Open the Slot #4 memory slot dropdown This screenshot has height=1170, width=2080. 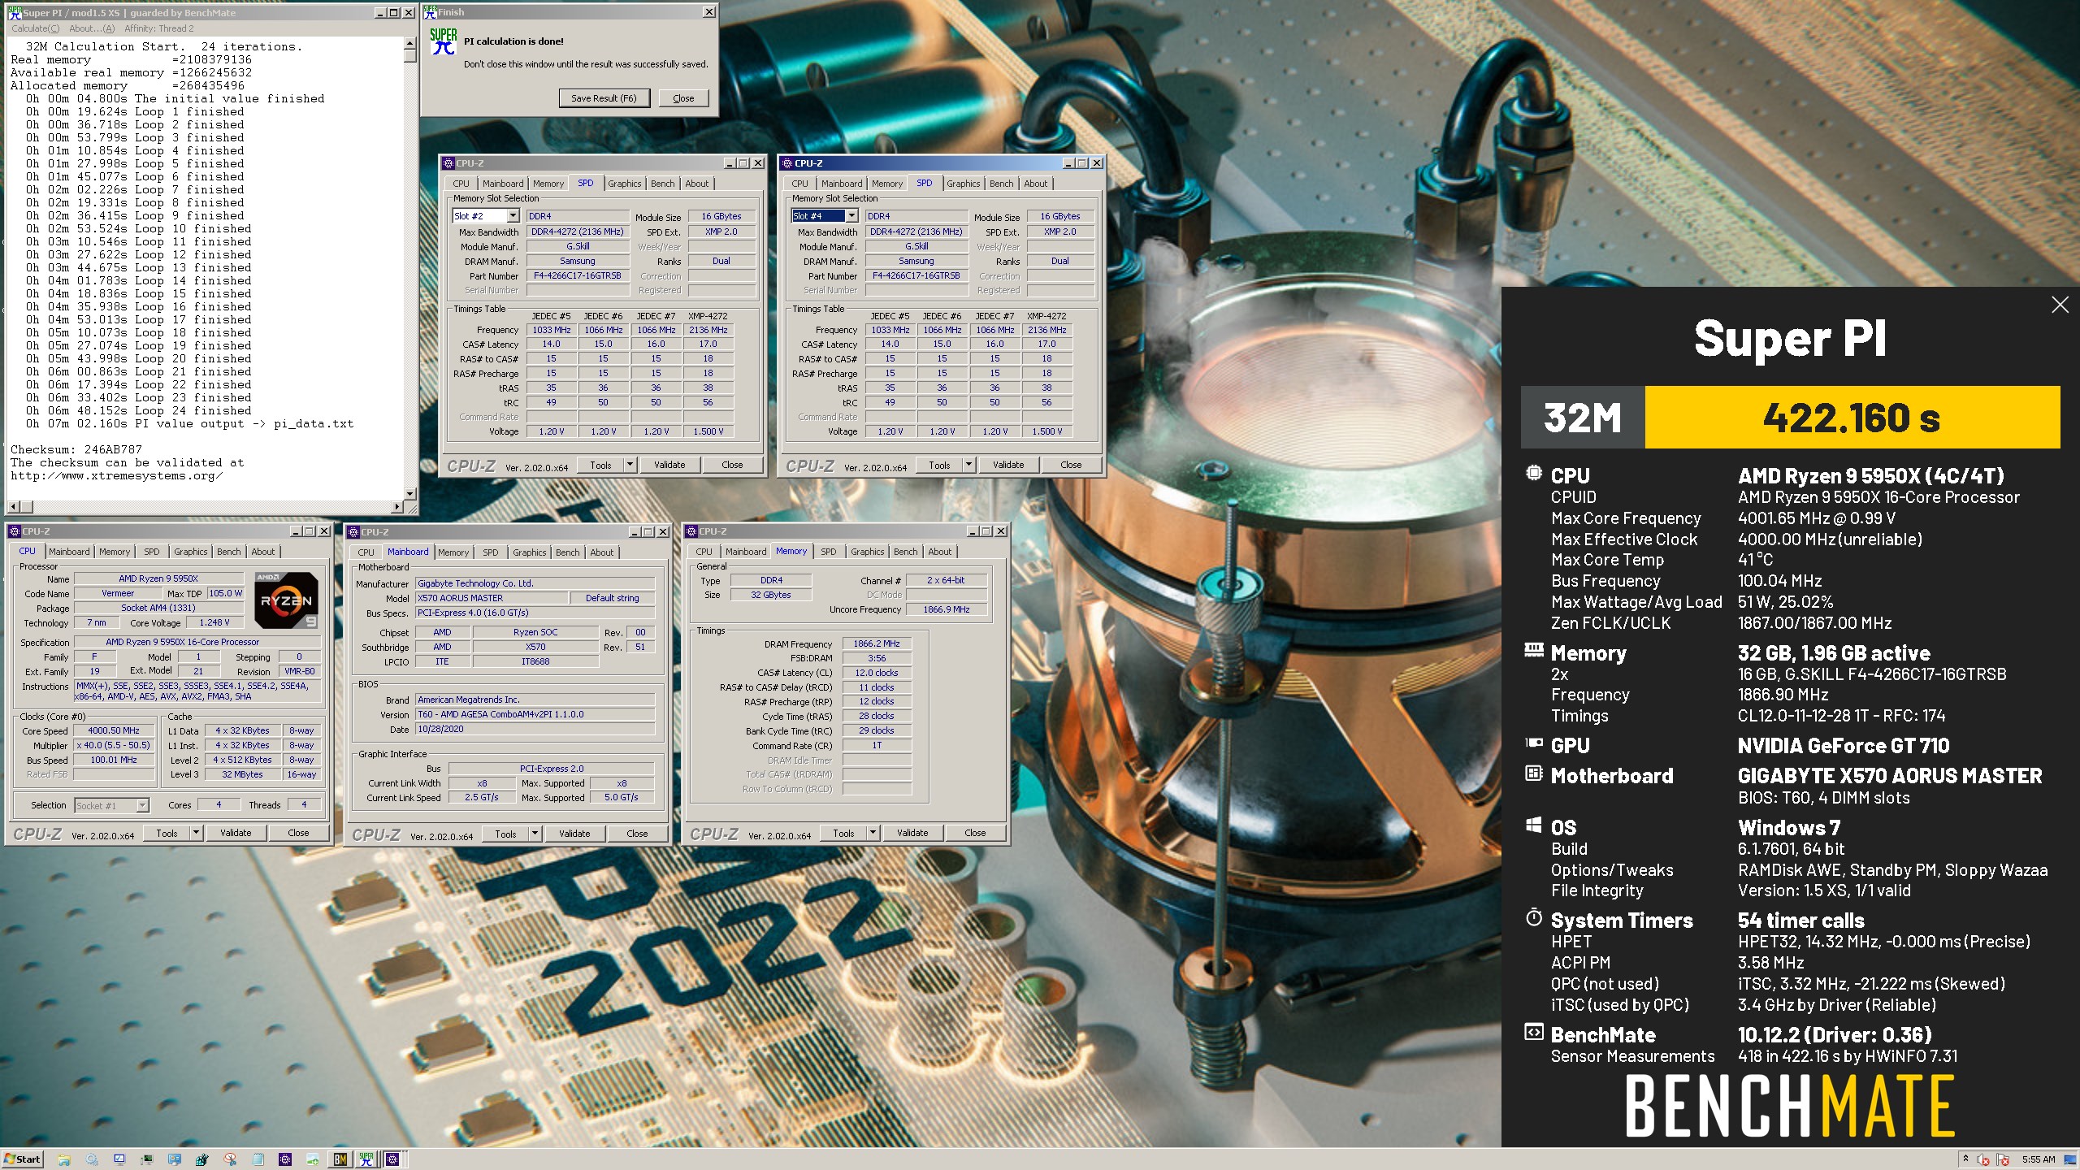click(x=851, y=215)
